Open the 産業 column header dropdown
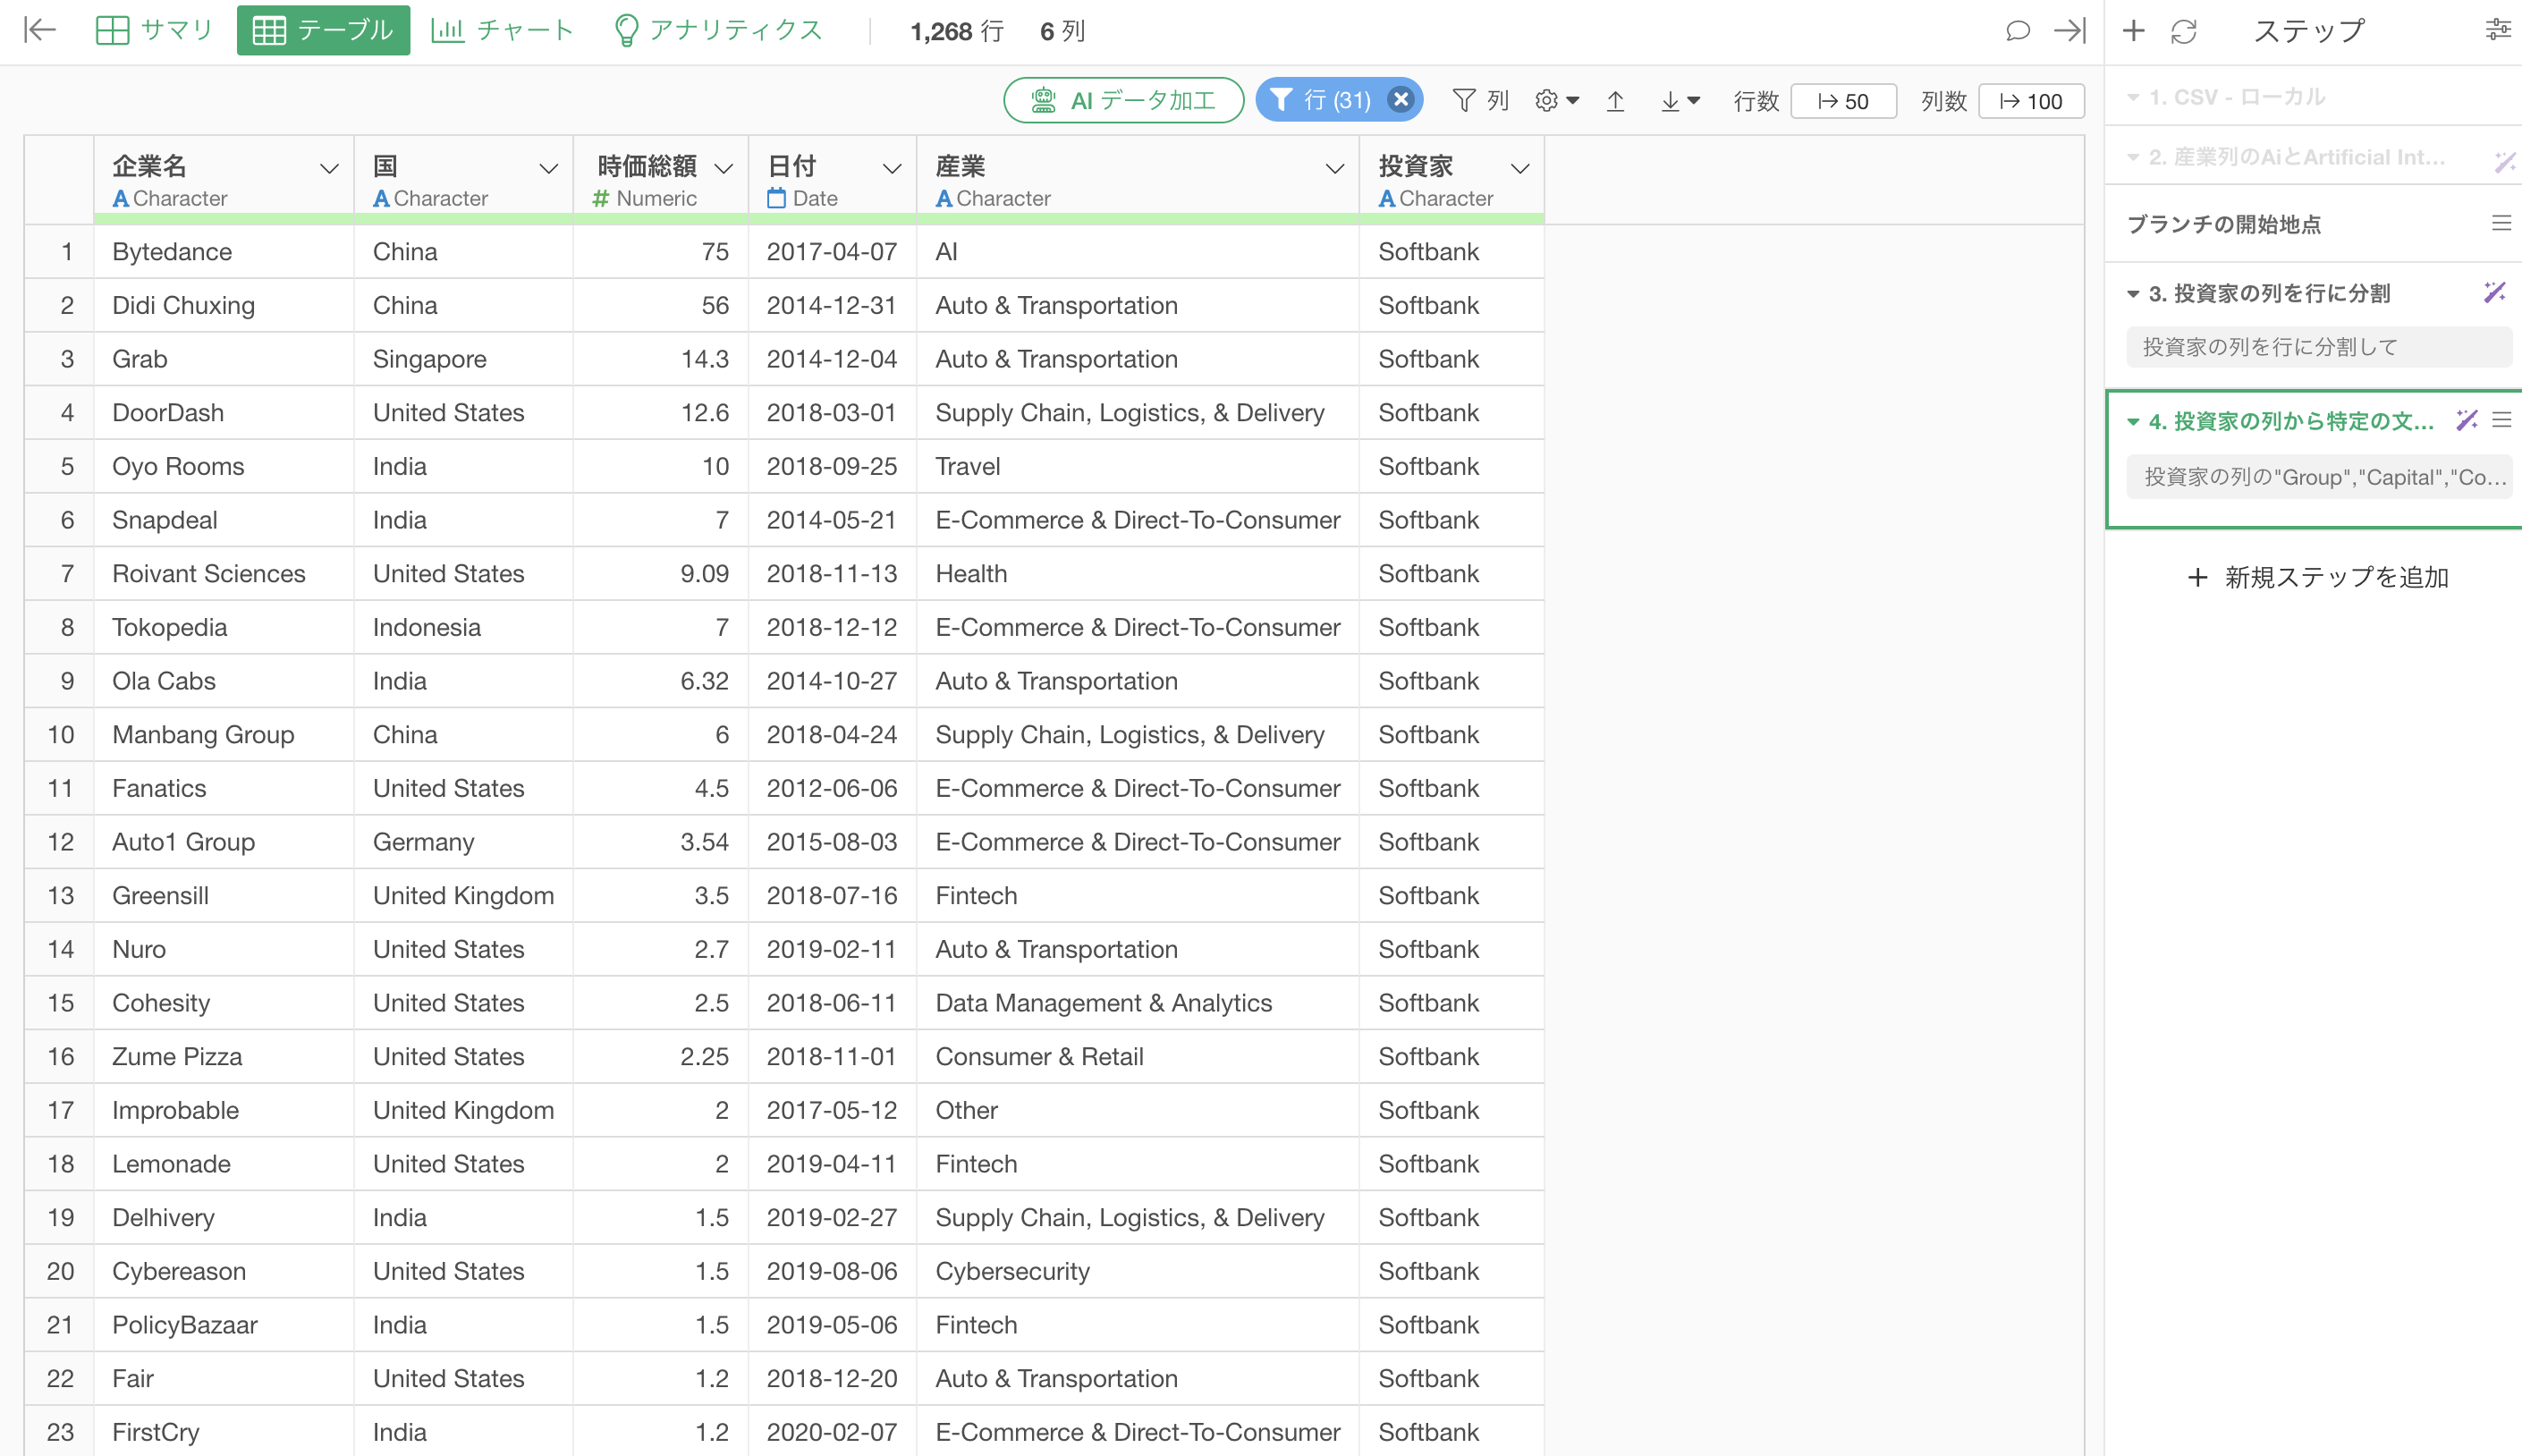2522x1456 pixels. [1334, 169]
